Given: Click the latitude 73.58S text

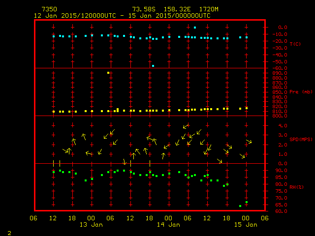Looking at the screenshot, I should 144,9.
